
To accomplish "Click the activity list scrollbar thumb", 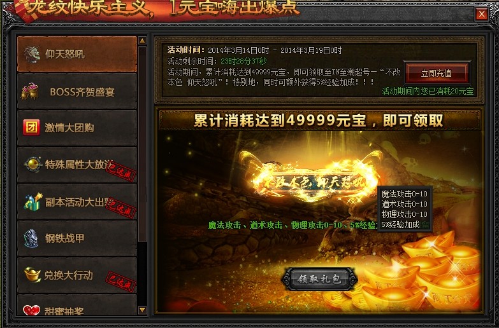I will pyautogui.click(x=142, y=144).
